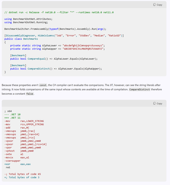
Task: Click the 'vzeroupper' removed line
Action: pos(12,161)
